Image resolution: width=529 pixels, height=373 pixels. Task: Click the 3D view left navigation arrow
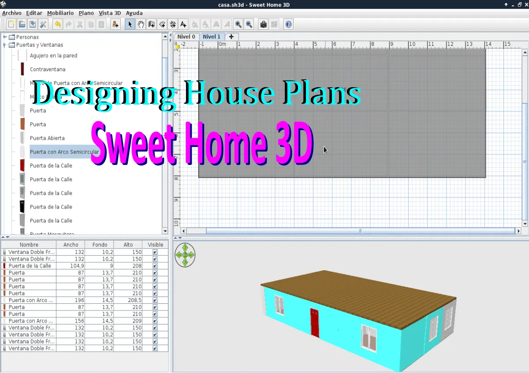pos(179,255)
